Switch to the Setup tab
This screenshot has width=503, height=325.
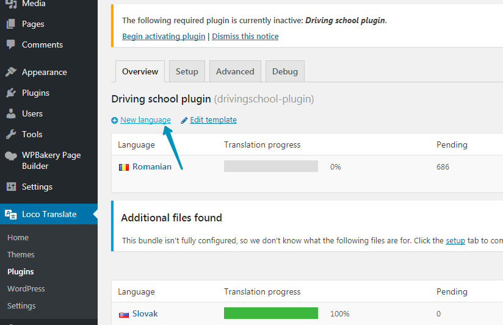point(187,71)
